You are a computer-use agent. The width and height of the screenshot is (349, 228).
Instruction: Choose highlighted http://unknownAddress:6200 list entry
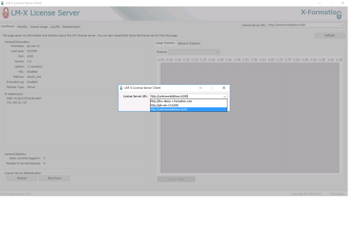tap(188, 109)
